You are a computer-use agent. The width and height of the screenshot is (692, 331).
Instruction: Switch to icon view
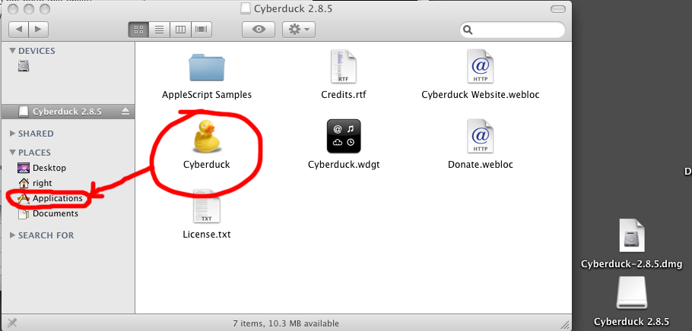pyautogui.click(x=138, y=30)
